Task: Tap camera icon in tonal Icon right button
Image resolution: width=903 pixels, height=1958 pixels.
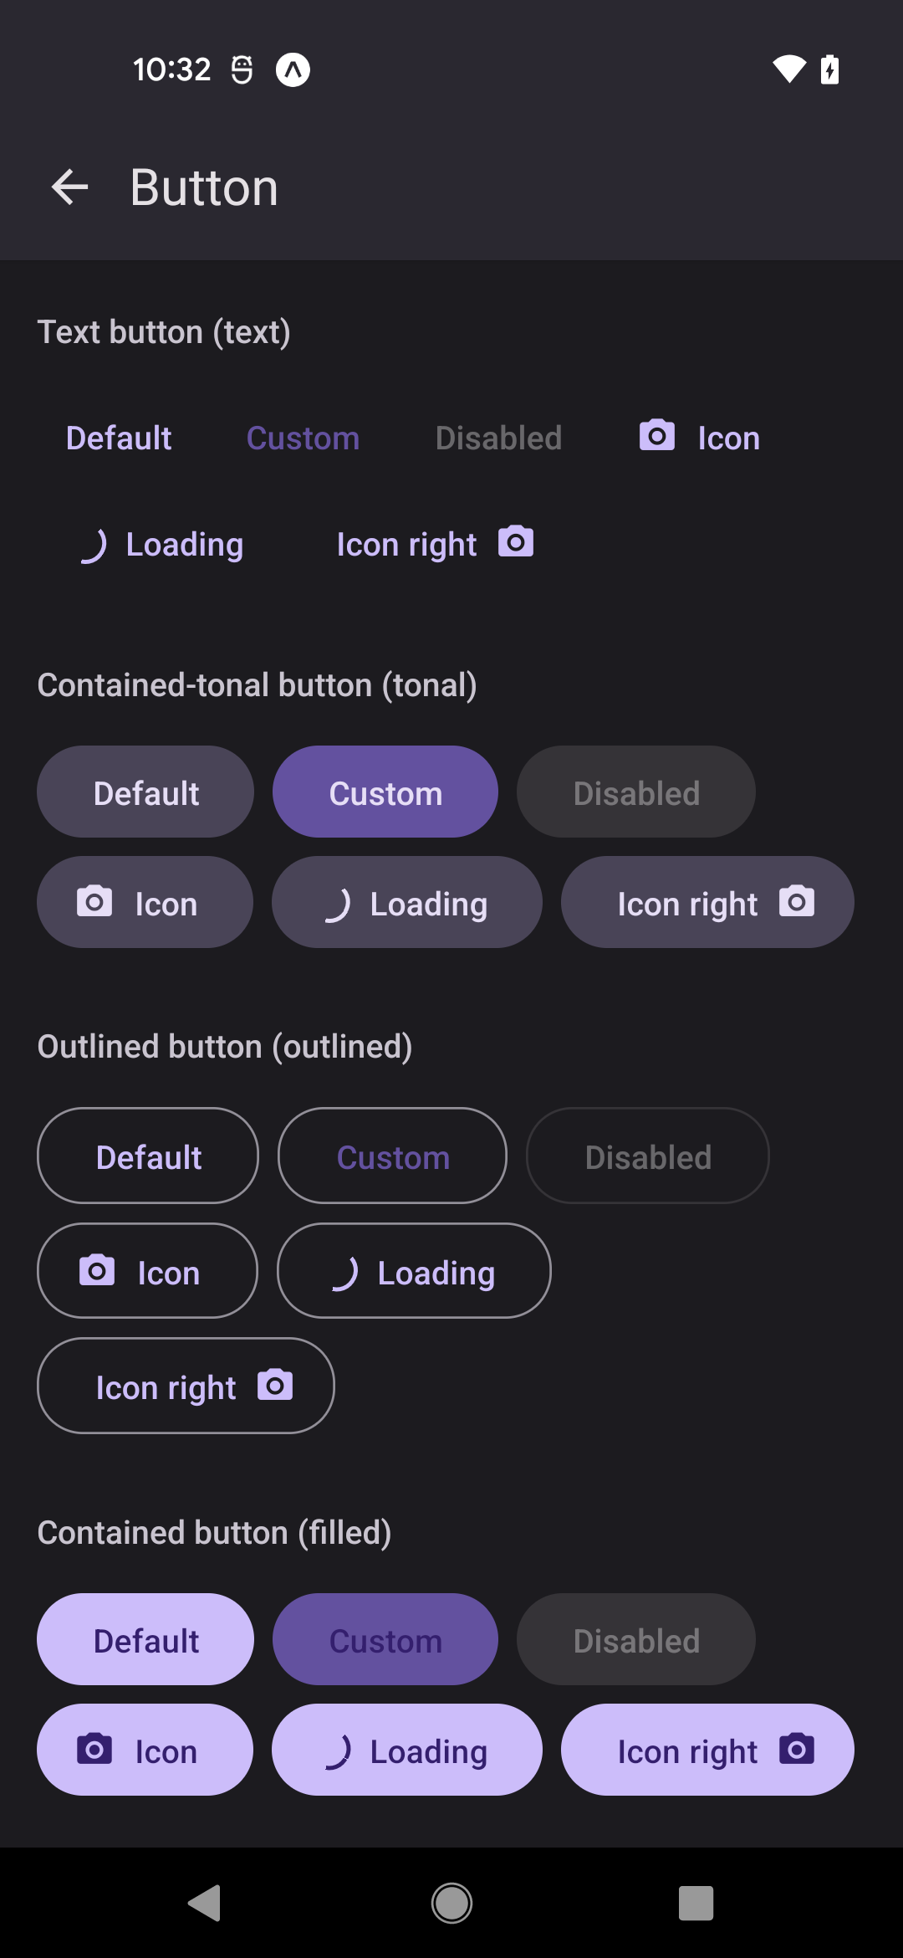Action: coord(797,901)
